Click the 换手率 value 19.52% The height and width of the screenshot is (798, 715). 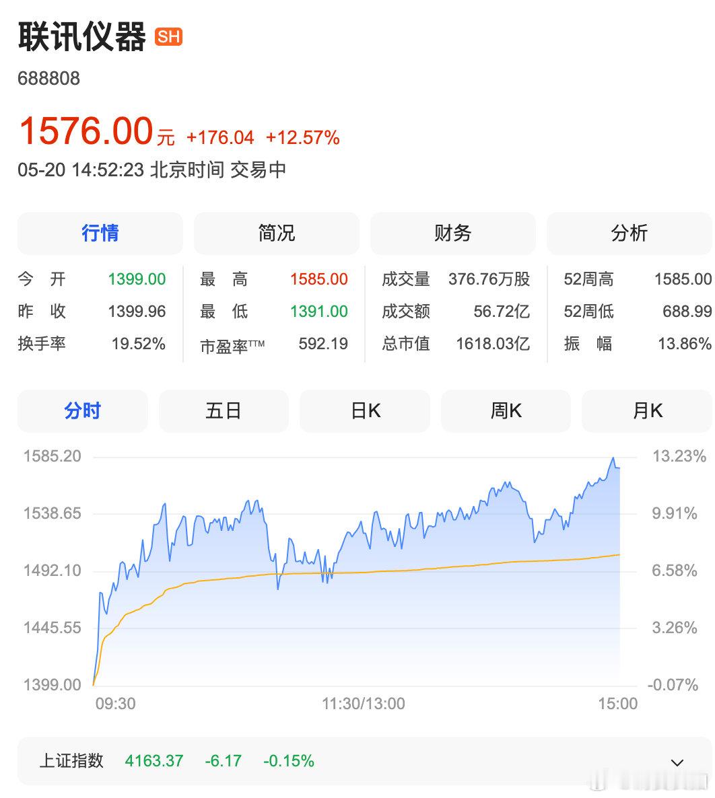pyautogui.click(x=139, y=344)
